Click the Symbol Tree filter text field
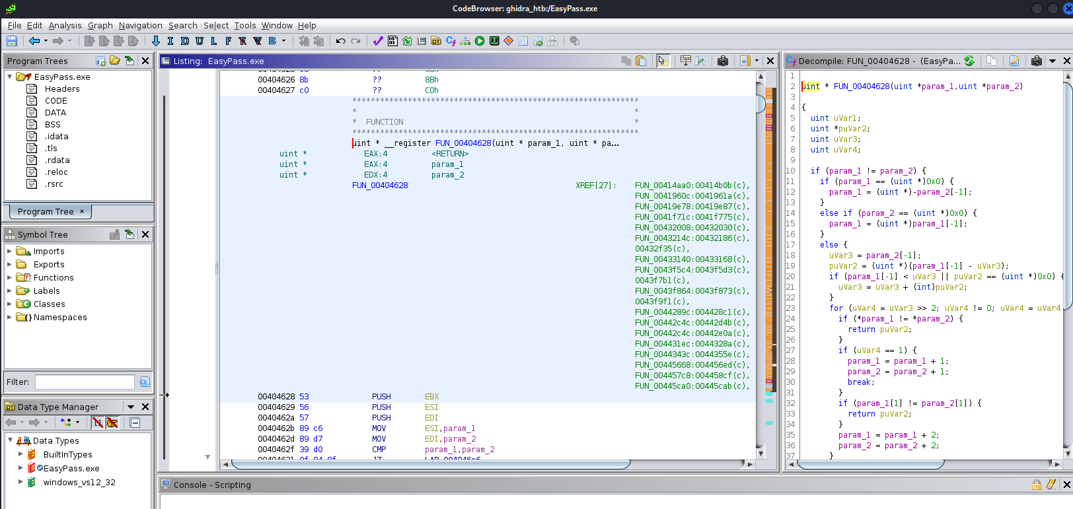The height and width of the screenshot is (509, 1073). tap(85, 382)
